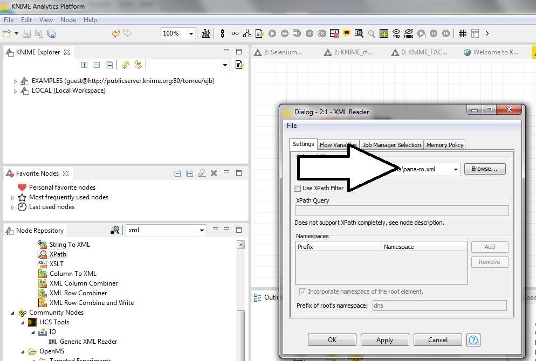The height and width of the screenshot is (361, 536).
Task: Select Personal favorite nodes
Action: [62, 187]
